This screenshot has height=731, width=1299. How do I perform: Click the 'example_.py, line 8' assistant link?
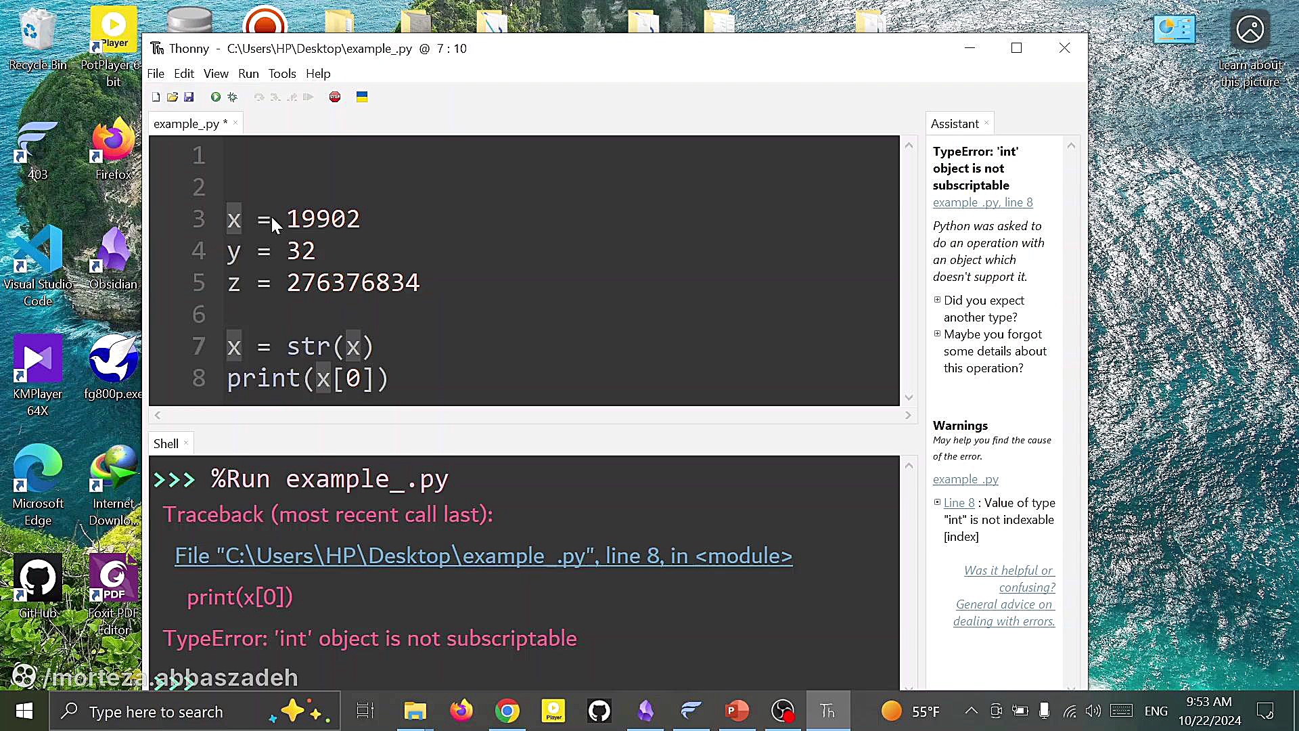[x=982, y=202]
